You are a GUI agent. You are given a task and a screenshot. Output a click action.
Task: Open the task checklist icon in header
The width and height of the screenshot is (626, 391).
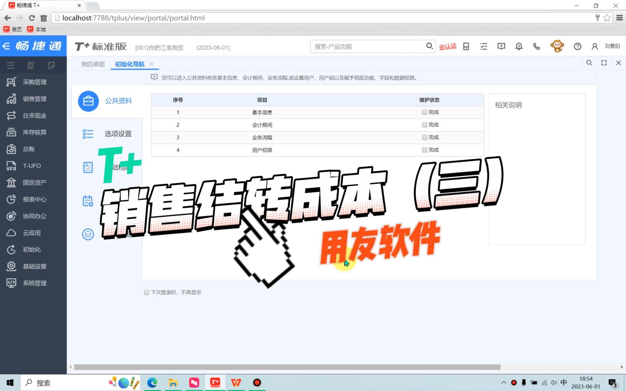(484, 46)
